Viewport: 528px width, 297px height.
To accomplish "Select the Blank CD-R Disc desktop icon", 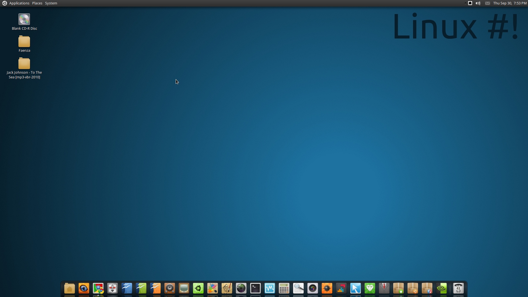I will (24, 22).
